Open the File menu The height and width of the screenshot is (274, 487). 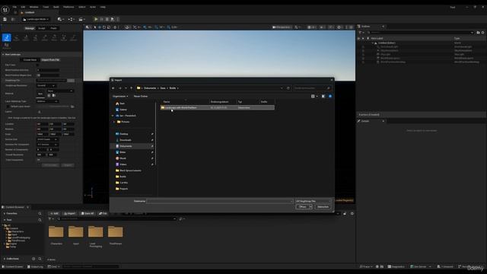pyautogui.click(x=14, y=7)
